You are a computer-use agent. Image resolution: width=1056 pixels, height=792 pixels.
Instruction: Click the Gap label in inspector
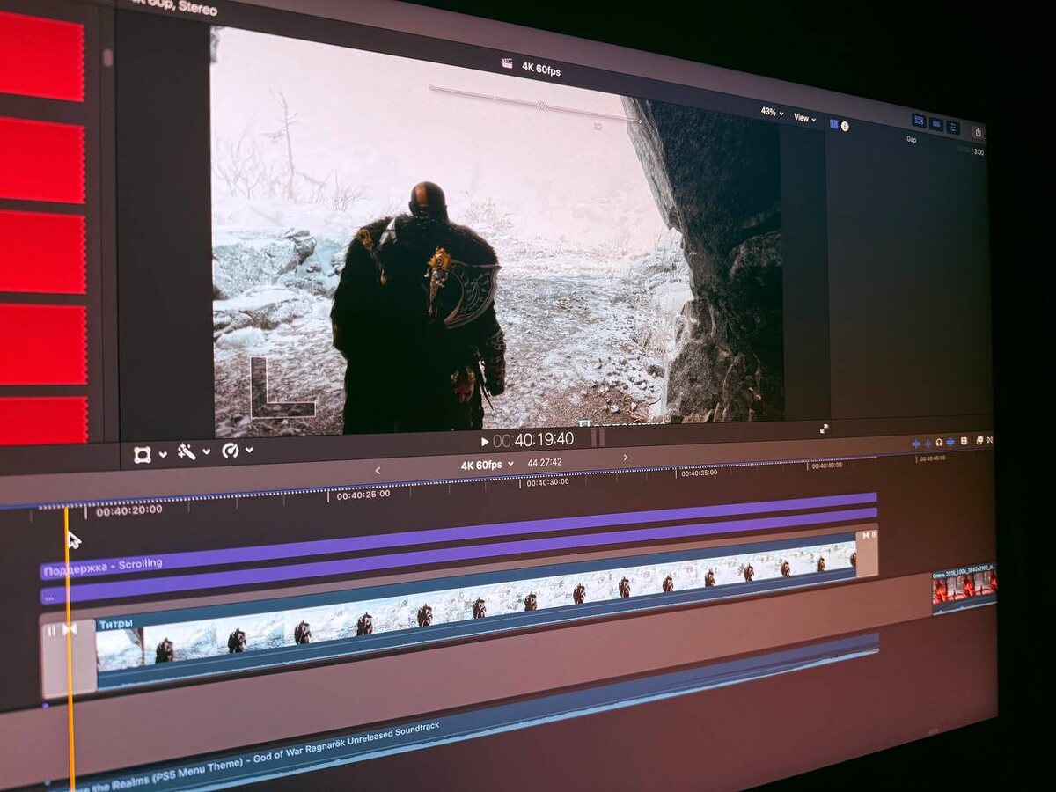912,139
